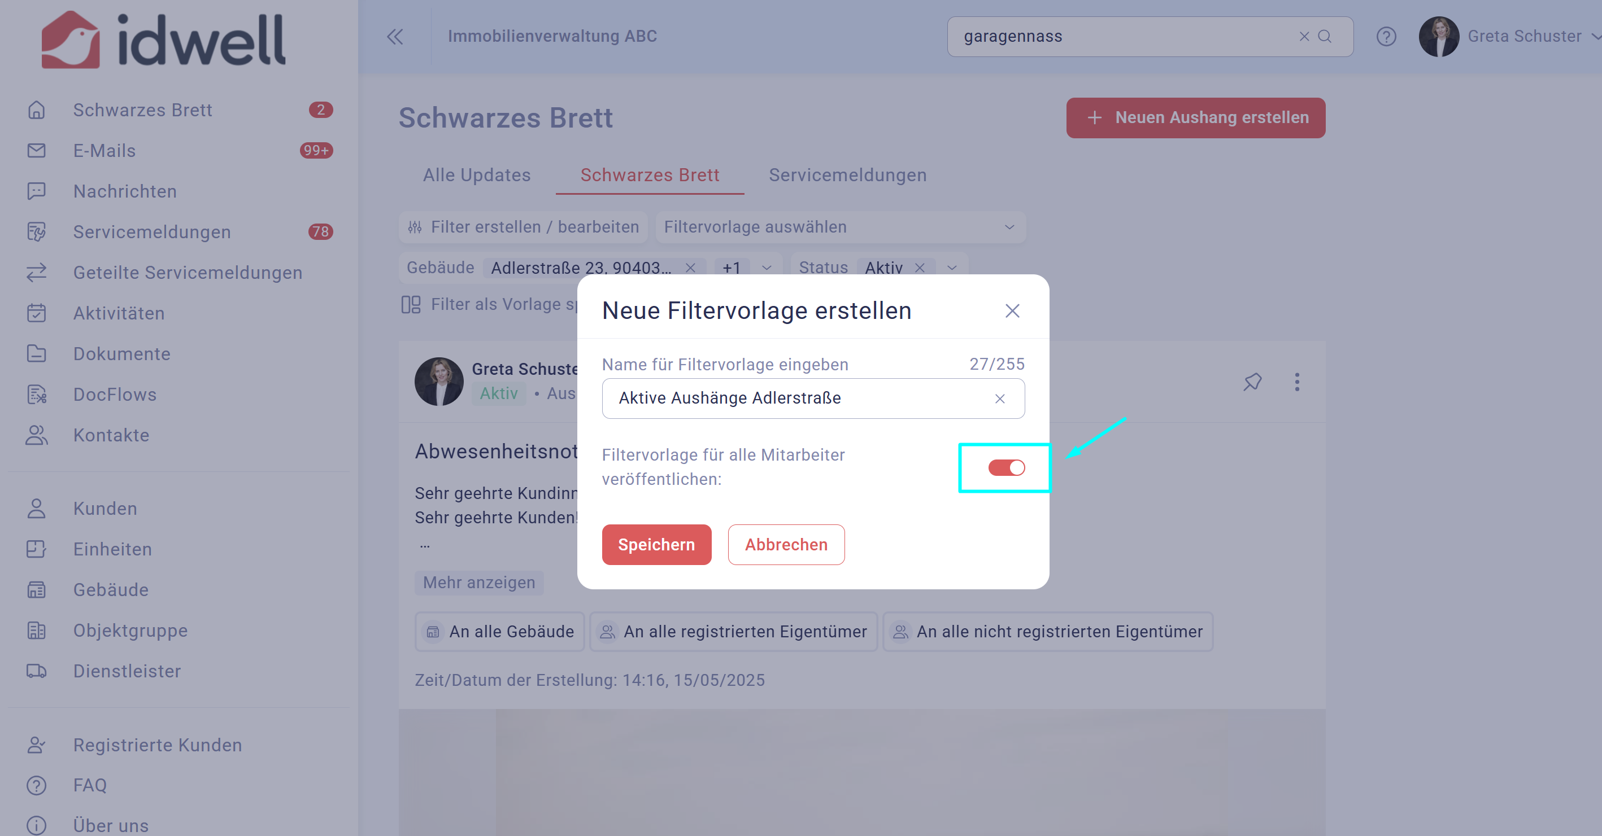This screenshot has height=836, width=1602.
Task: Click the search magnifier icon
Action: point(1325,37)
